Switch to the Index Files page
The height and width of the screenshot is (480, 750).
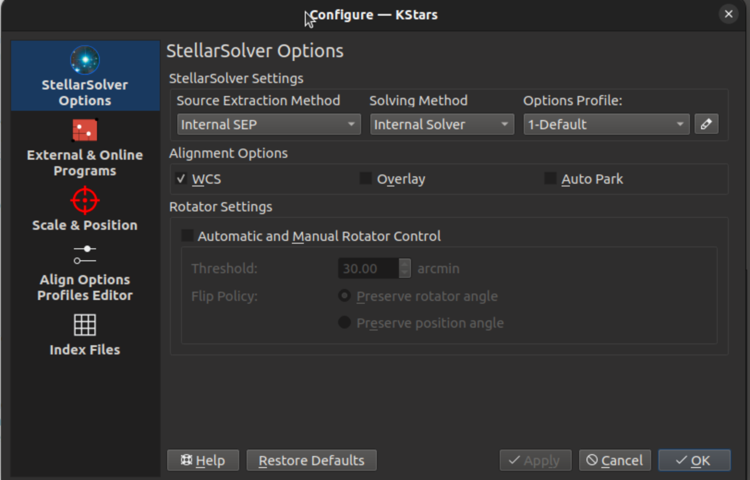click(85, 337)
